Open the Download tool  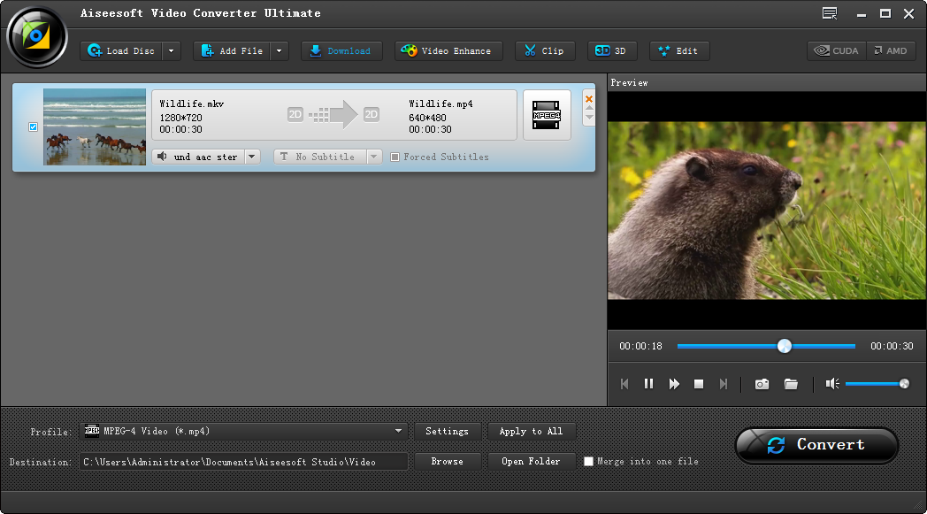pos(341,50)
